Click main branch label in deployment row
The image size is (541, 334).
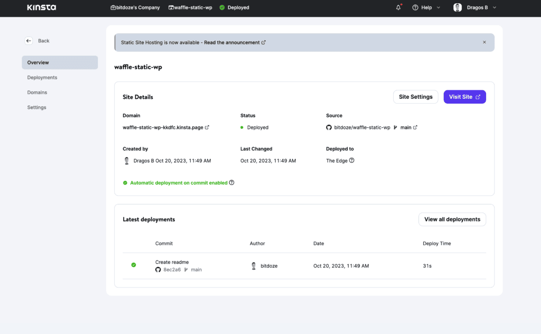(x=197, y=270)
